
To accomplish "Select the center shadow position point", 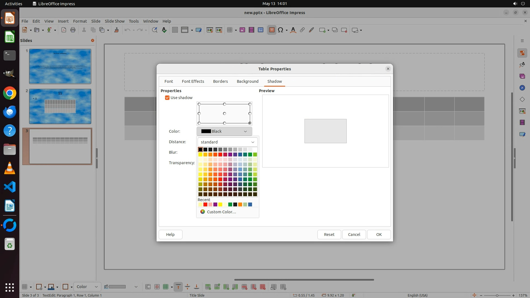I will point(224,113).
